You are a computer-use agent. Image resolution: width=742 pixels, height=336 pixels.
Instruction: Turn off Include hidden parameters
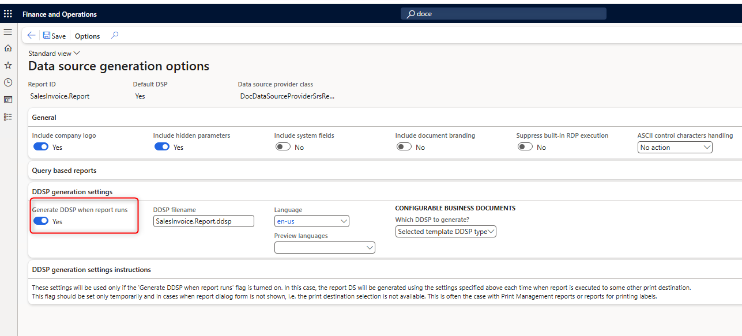coord(162,147)
